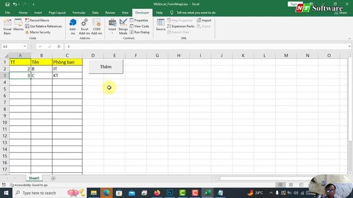
Task: Expand the Name Box dropdown
Action: tap(25, 46)
